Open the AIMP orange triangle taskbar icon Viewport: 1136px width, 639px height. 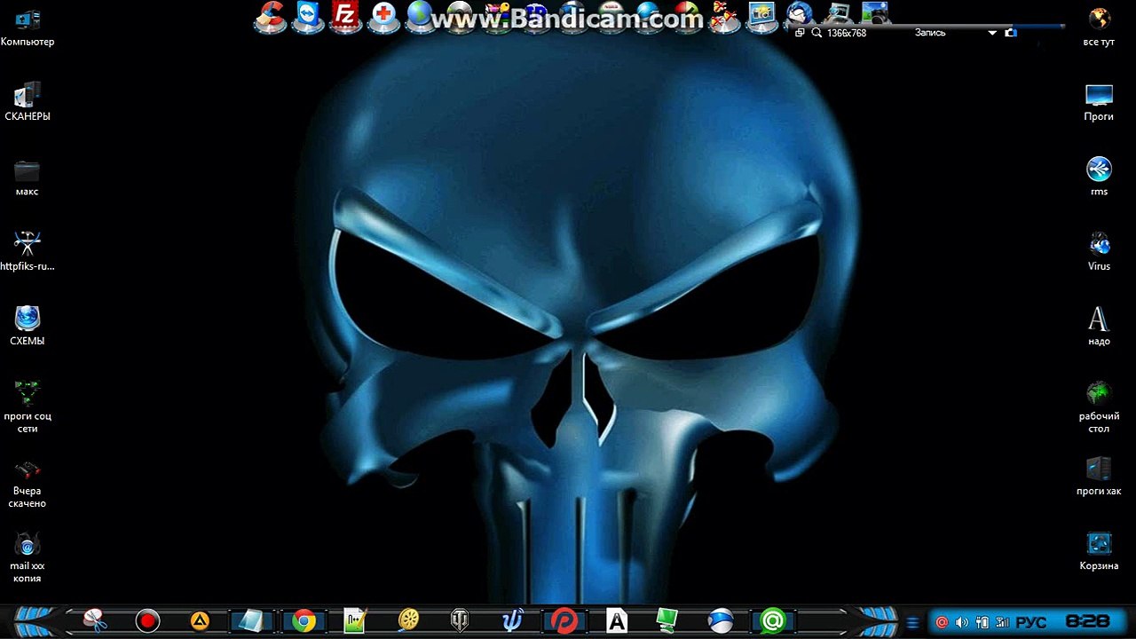pos(200,620)
